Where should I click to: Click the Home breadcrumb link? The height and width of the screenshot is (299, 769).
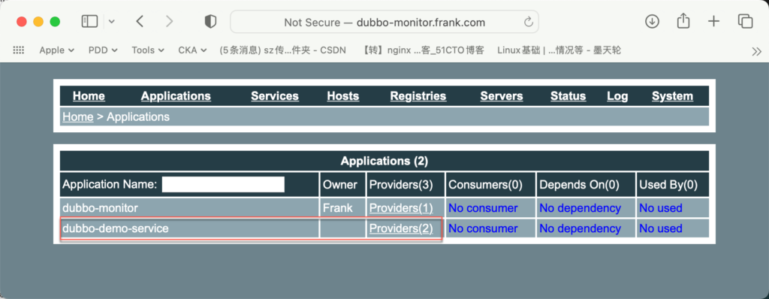coord(78,117)
